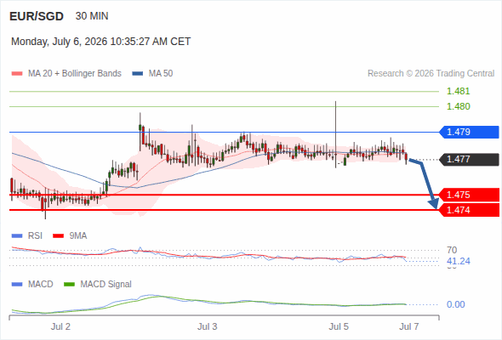
Task: Click the blue MACD legend swatch
Action: (x=17, y=285)
